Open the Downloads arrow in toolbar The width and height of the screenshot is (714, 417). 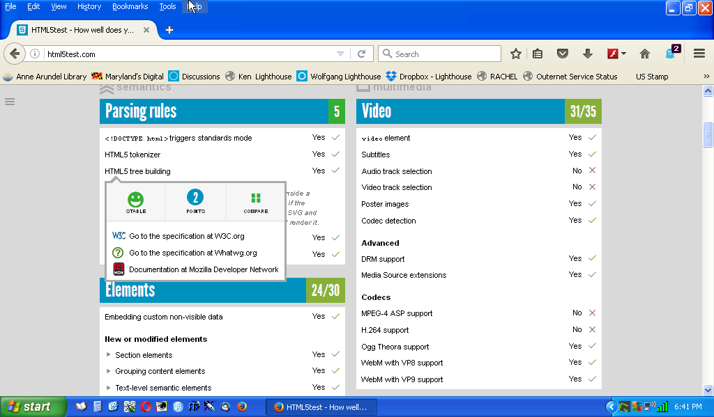[588, 54]
